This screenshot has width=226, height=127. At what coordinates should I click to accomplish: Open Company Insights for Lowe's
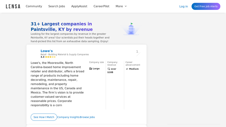click(x=68, y=117)
